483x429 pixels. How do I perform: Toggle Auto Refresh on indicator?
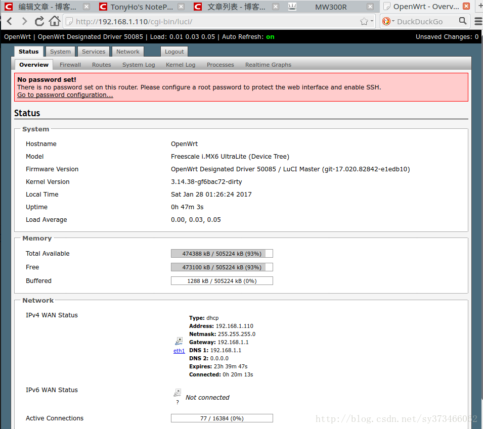270,36
